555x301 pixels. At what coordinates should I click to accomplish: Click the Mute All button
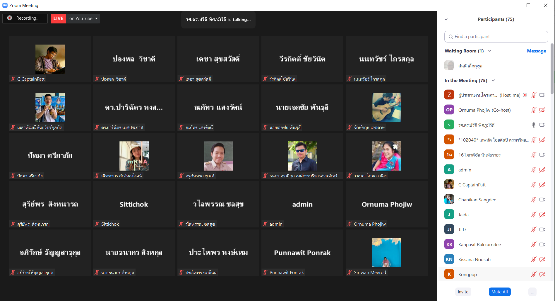tap(500, 292)
